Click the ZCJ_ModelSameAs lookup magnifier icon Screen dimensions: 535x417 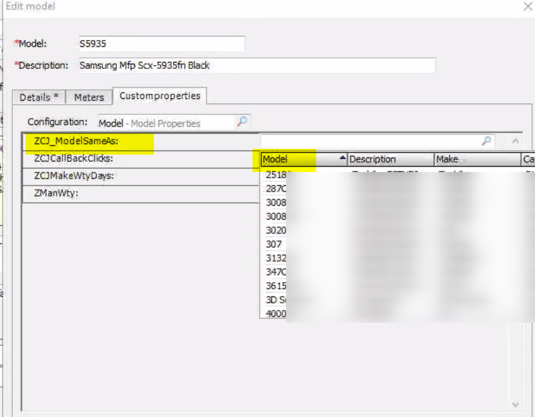click(486, 141)
